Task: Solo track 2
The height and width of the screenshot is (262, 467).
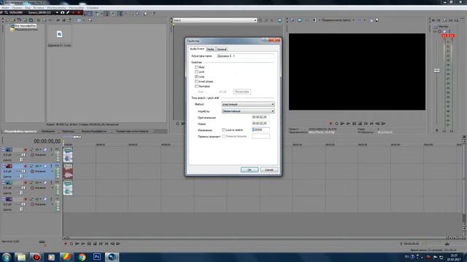Action: click(51, 166)
